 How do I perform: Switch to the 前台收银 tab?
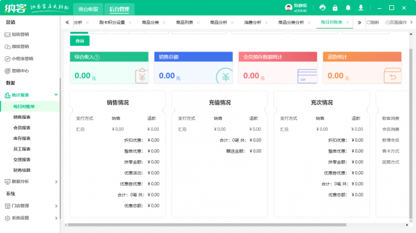click(88, 10)
